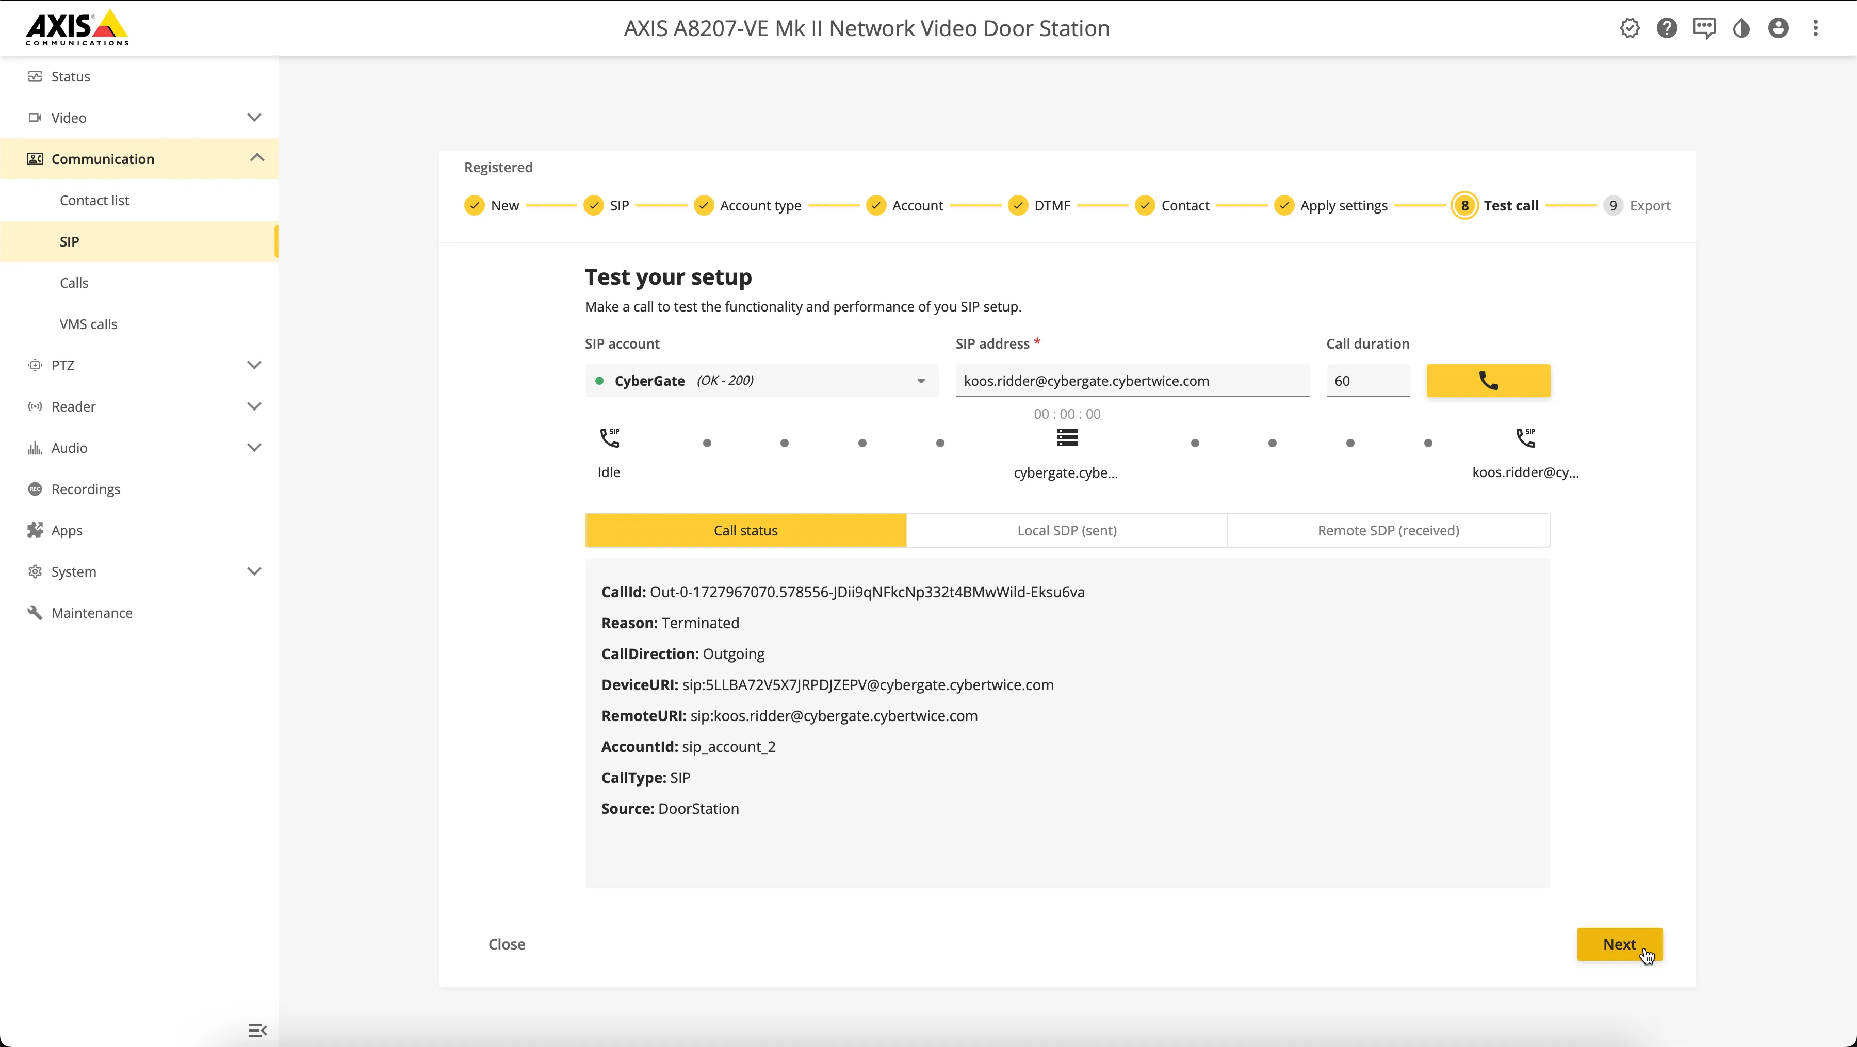Open the Status page in sidebar
The width and height of the screenshot is (1857, 1047).
click(139, 76)
